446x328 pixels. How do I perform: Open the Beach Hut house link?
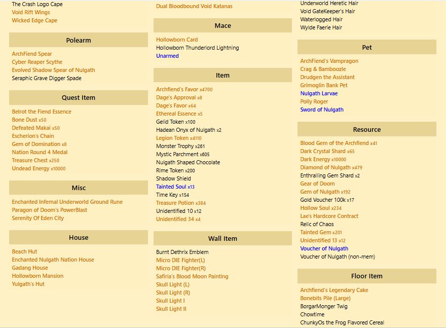point(24,251)
